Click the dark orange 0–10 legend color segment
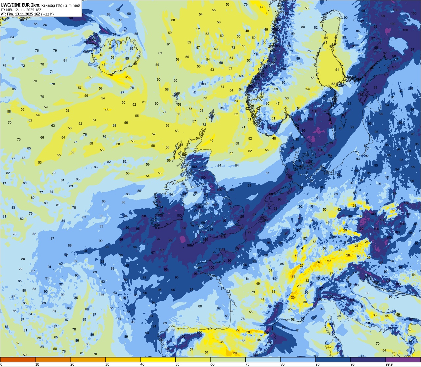 pos(18,359)
